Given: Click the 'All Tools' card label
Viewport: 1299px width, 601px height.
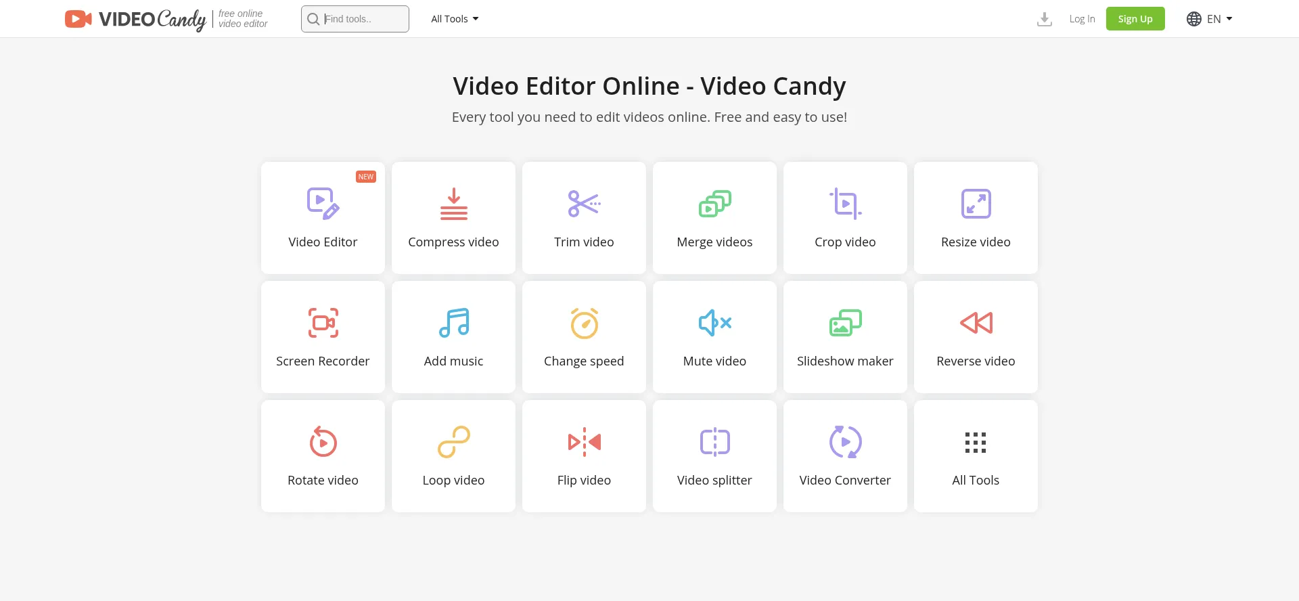Looking at the screenshot, I should [976, 481].
